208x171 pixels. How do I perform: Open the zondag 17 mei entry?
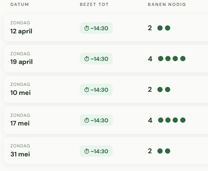[20, 123]
